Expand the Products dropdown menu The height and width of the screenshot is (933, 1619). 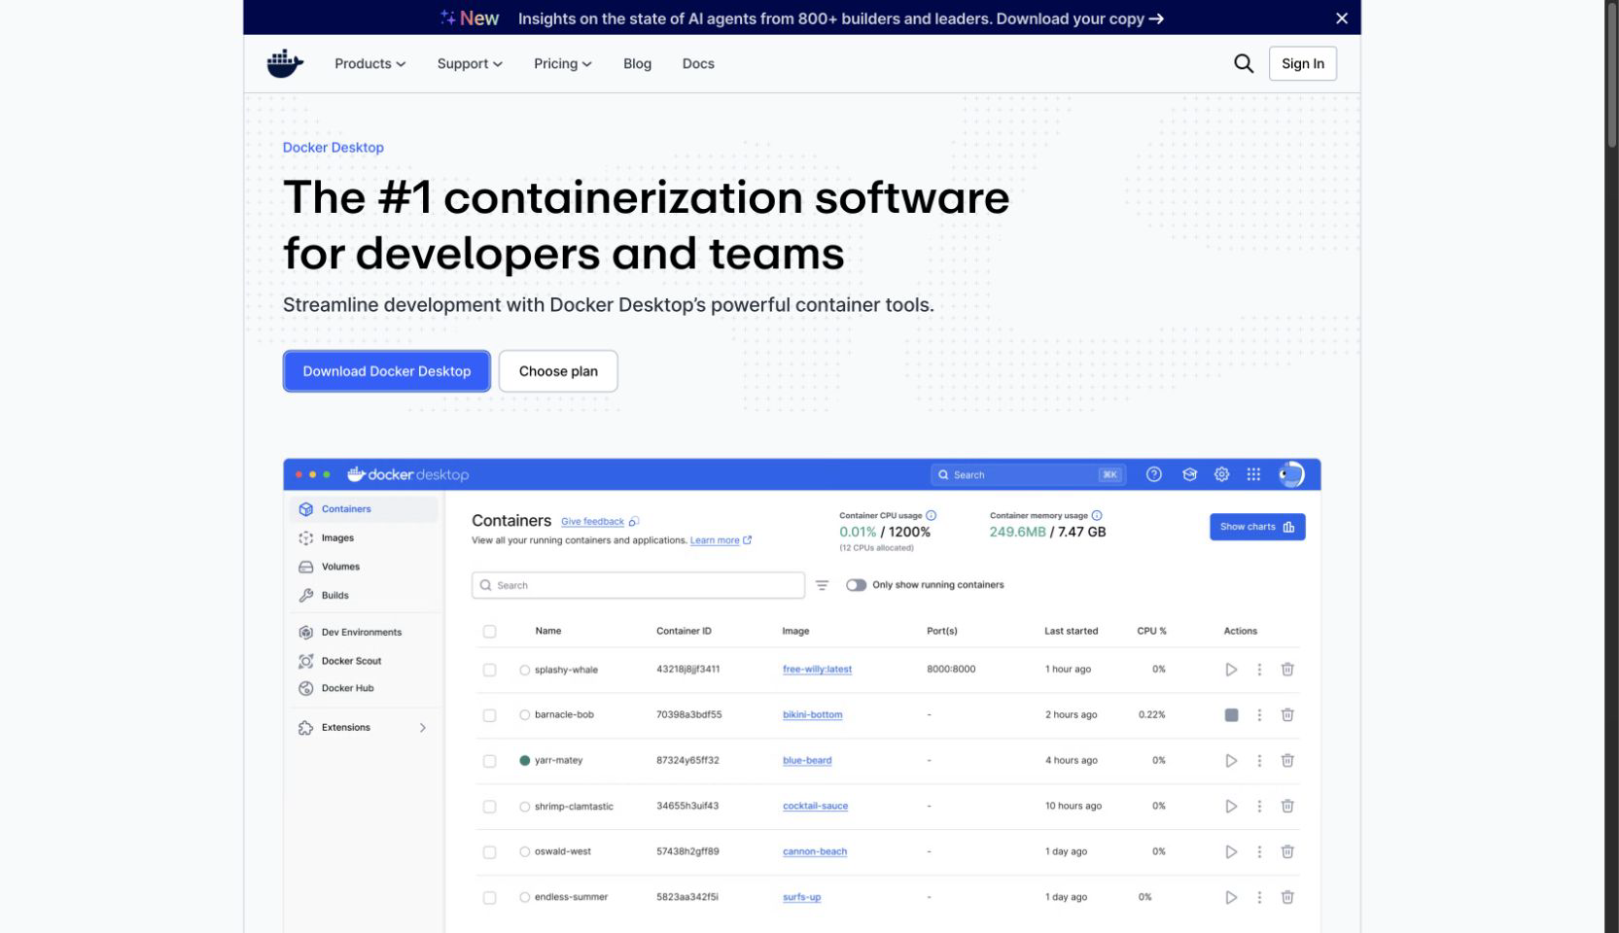370,64
